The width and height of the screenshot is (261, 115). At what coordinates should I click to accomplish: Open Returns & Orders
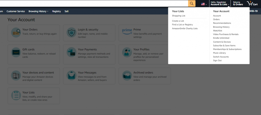[238, 3]
